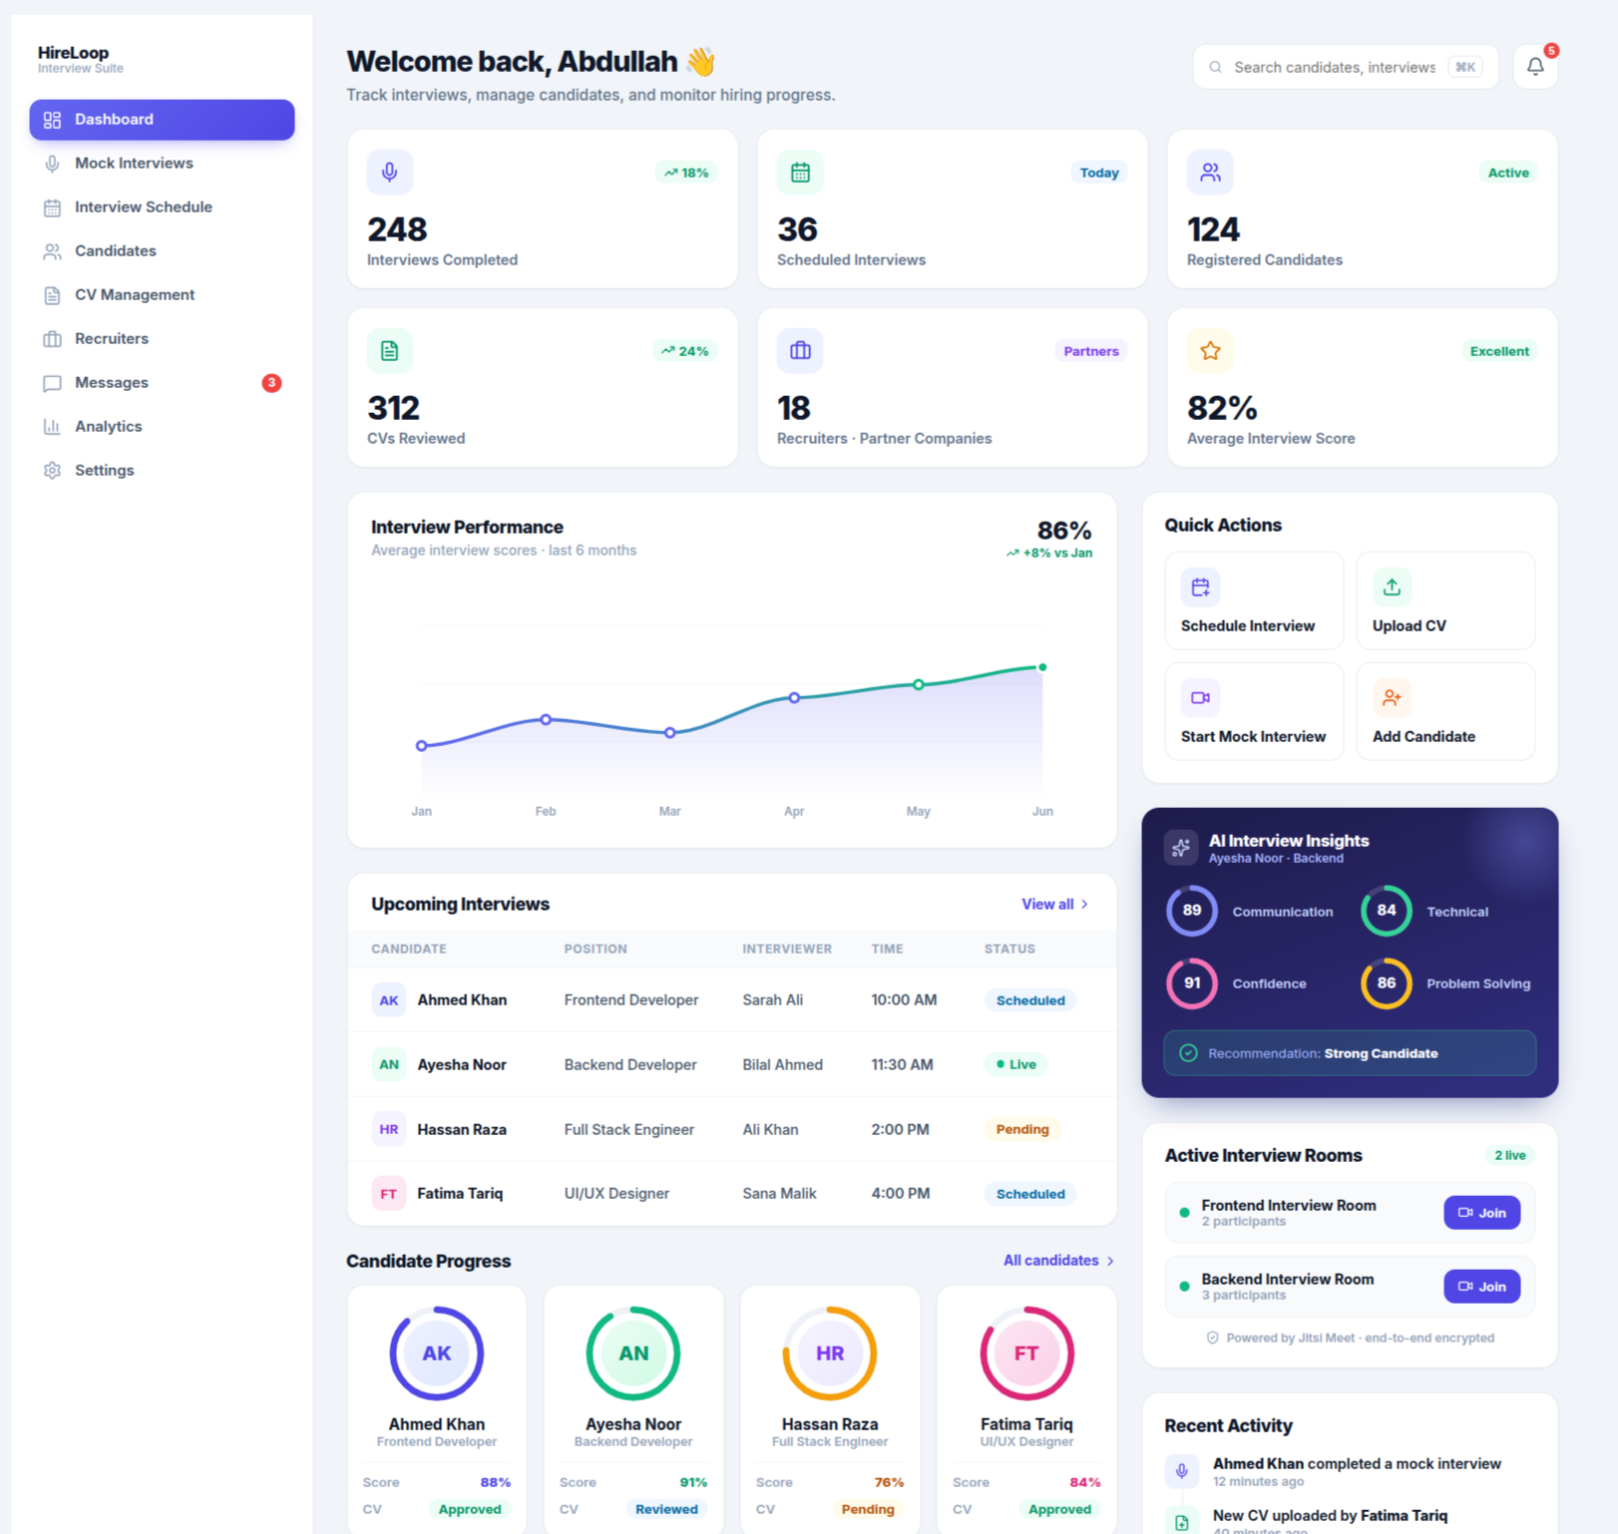
Task: Click the Feb data point on performance chart
Action: pyautogui.click(x=546, y=719)
